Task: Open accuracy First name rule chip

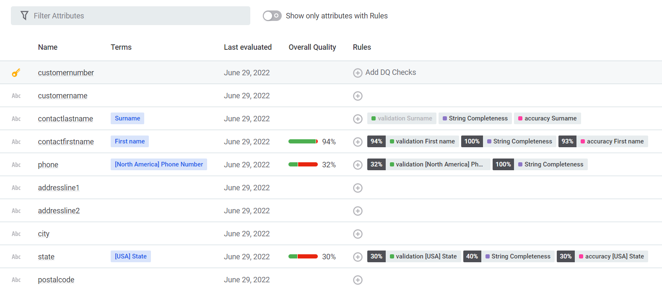Action: point(615,141)
